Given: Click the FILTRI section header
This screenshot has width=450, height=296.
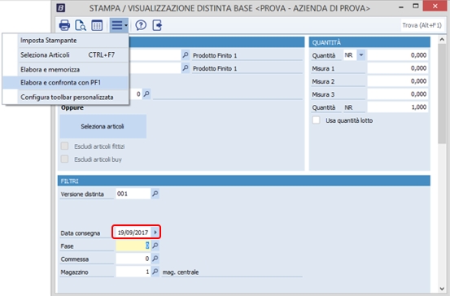Looking at the screenshot, I should pyautogui.click(x=243, y=181).
